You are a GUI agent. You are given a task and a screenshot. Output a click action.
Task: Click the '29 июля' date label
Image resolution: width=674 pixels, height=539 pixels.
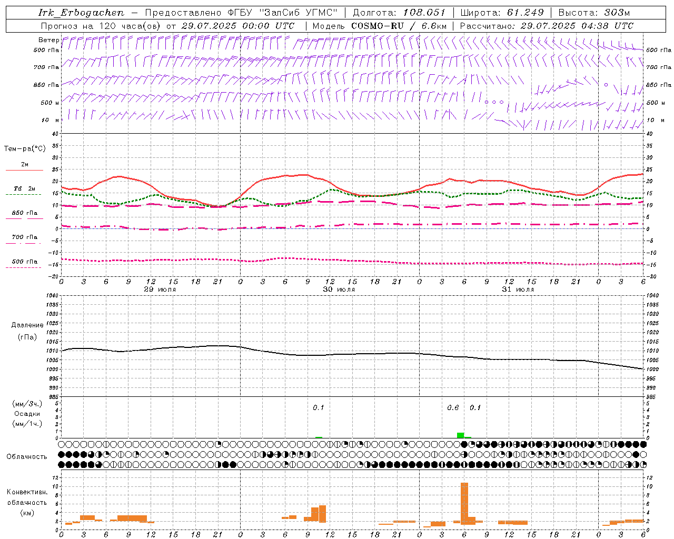(x=160, y=289)
